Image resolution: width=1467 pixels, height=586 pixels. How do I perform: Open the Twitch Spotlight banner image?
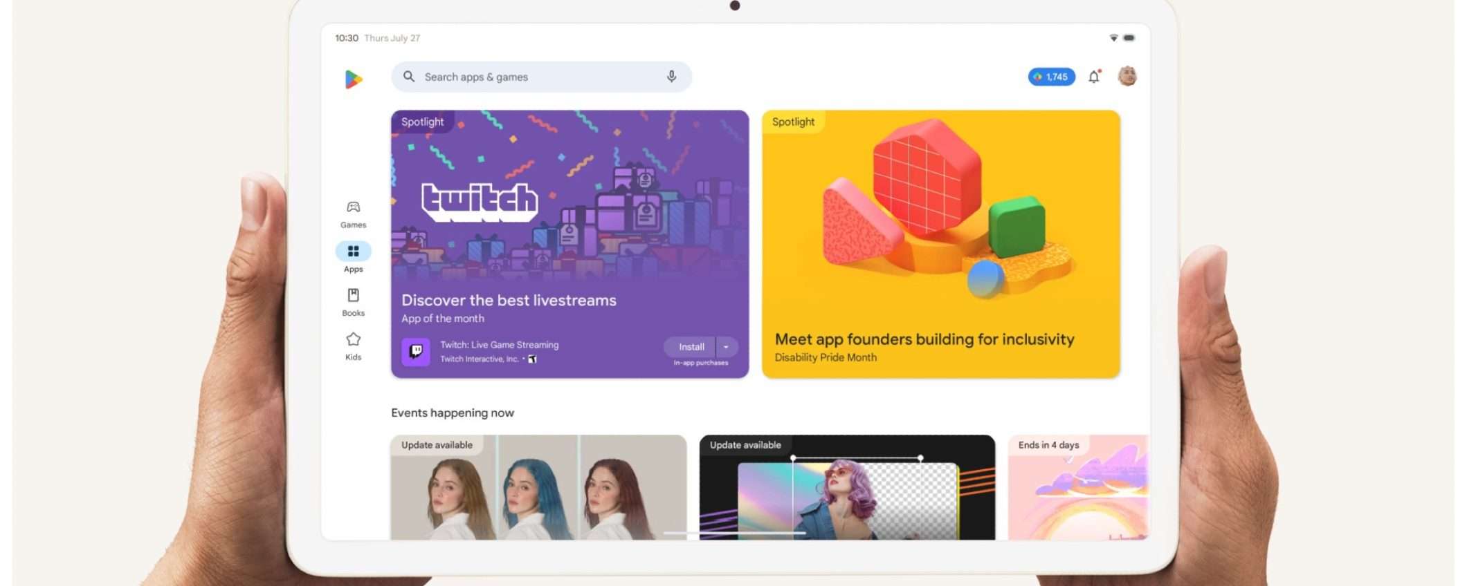point(570,196)
